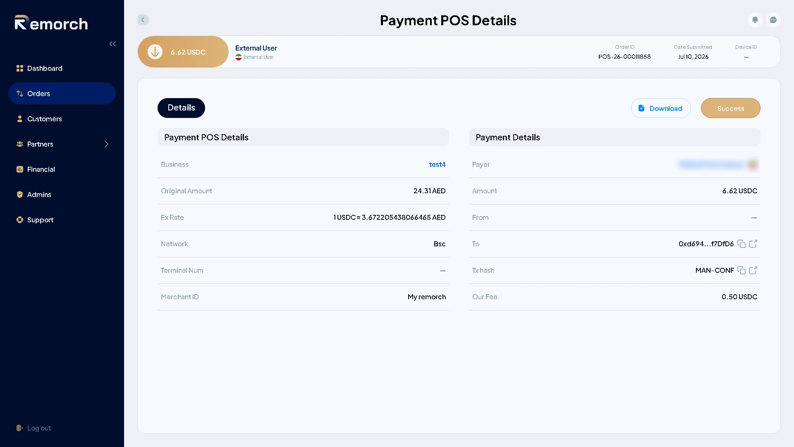The image size is (794, 447).
Task: Click the 0xd694...f7DfD6 address
Action: pyautogui.click(x=706, y=244)
